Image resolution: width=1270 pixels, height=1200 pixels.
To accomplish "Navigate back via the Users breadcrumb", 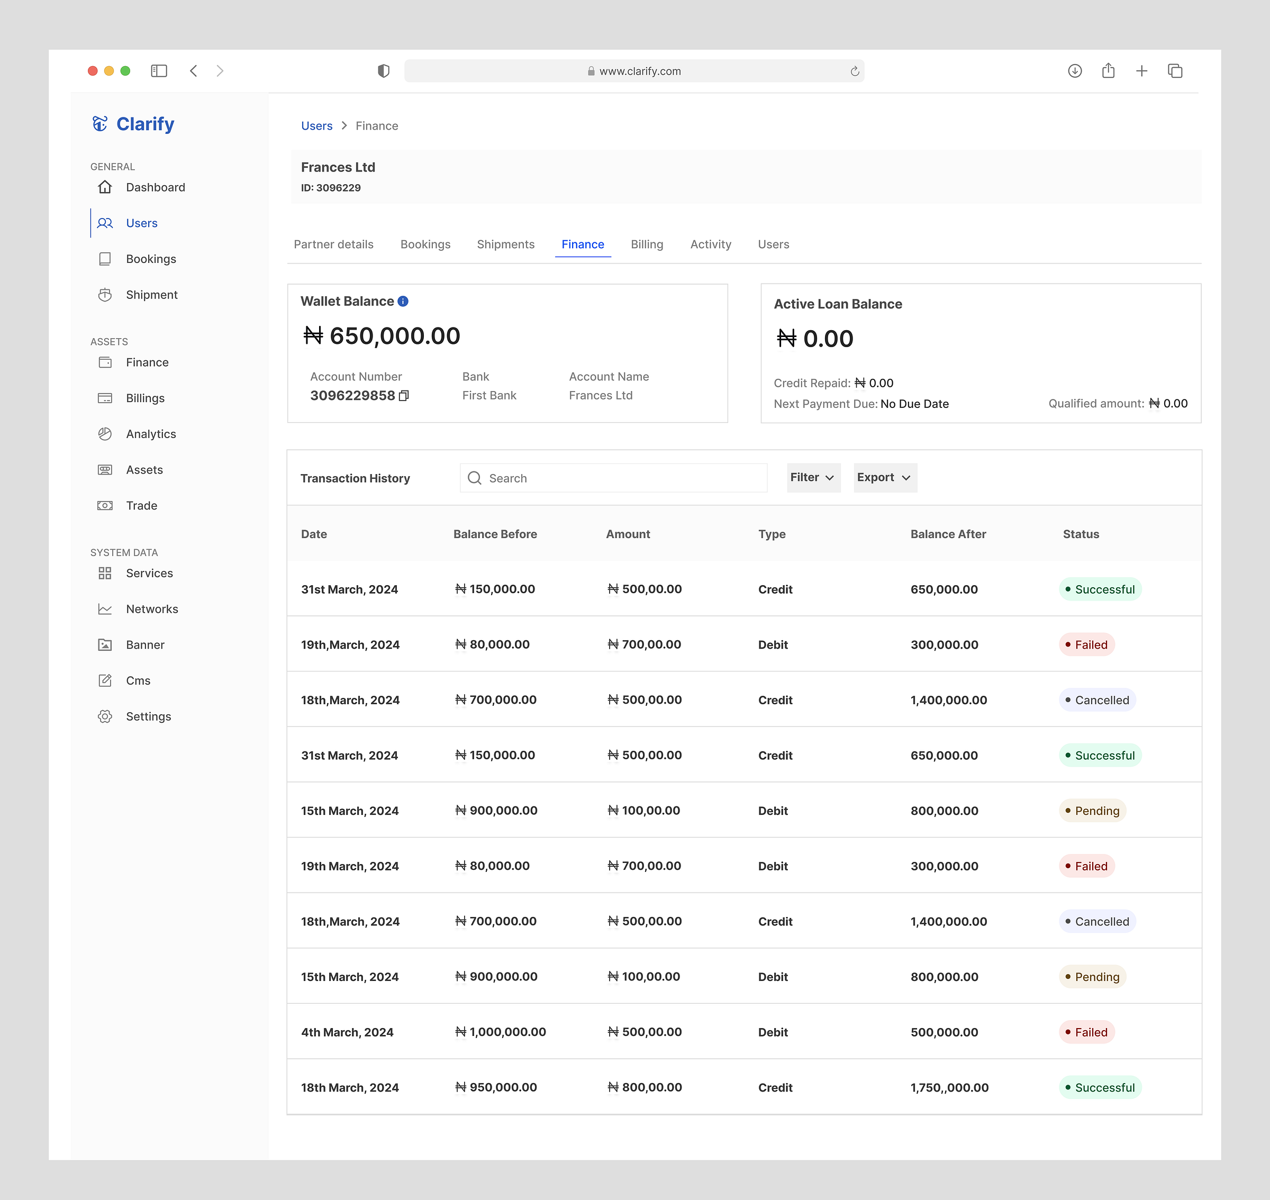I will point(316,125).
